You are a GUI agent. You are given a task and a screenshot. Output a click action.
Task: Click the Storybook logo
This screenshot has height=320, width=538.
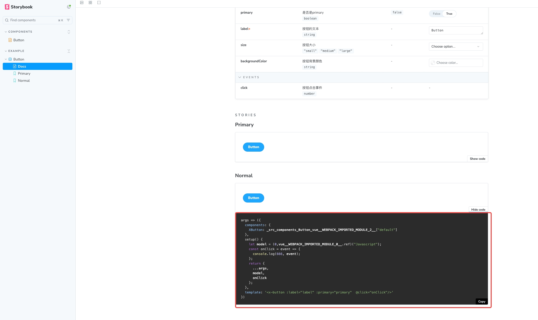[19, 7]
